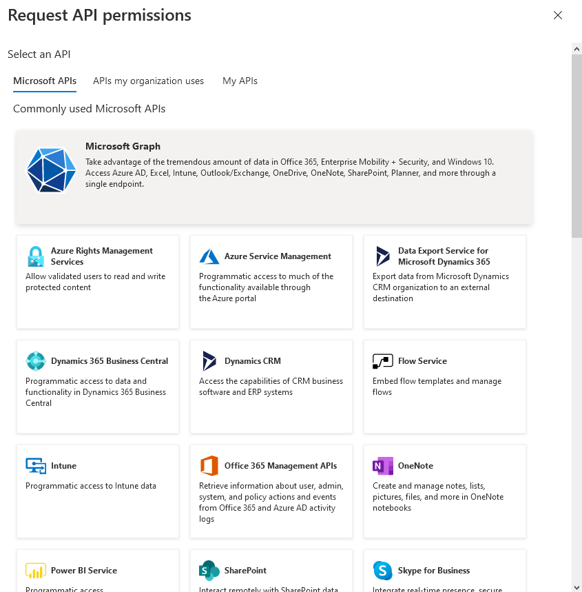The width and height of the screenshot is (582, 592).
Task: Click the Data Export Service icon
Action: pyautogui.click(x=383, y=256)
